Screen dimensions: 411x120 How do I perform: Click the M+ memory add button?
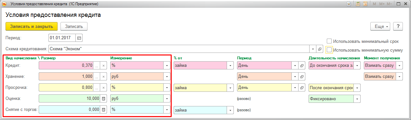coord(382,4)
